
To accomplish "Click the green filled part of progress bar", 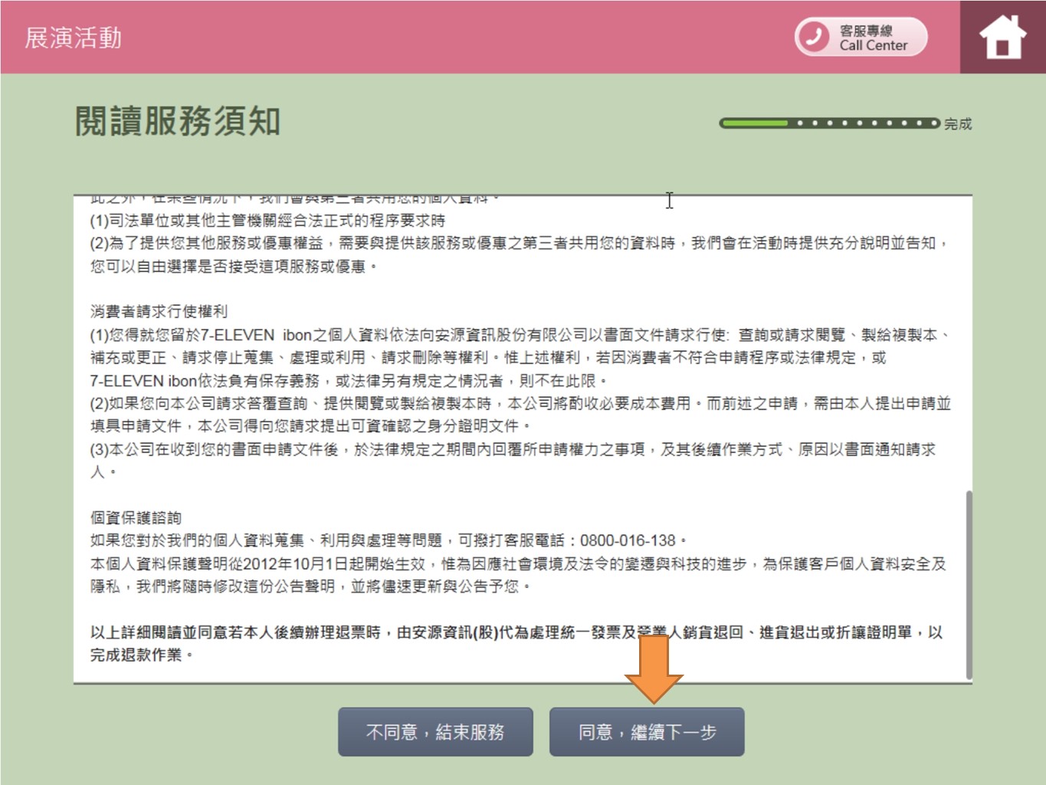I will pyautogui.click(x=754, y=123).
